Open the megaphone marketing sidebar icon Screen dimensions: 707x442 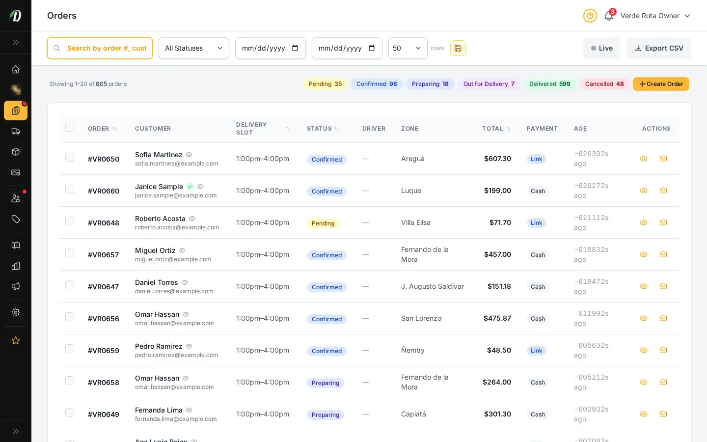[16, 286]
